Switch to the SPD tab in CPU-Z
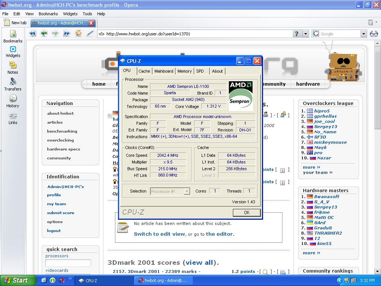This screenshot has width=381, height=286. (x=200, y=71)
